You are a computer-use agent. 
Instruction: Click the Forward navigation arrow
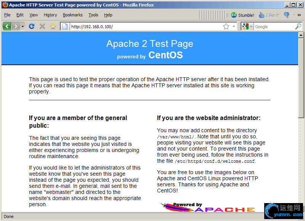tap(16, 26)
